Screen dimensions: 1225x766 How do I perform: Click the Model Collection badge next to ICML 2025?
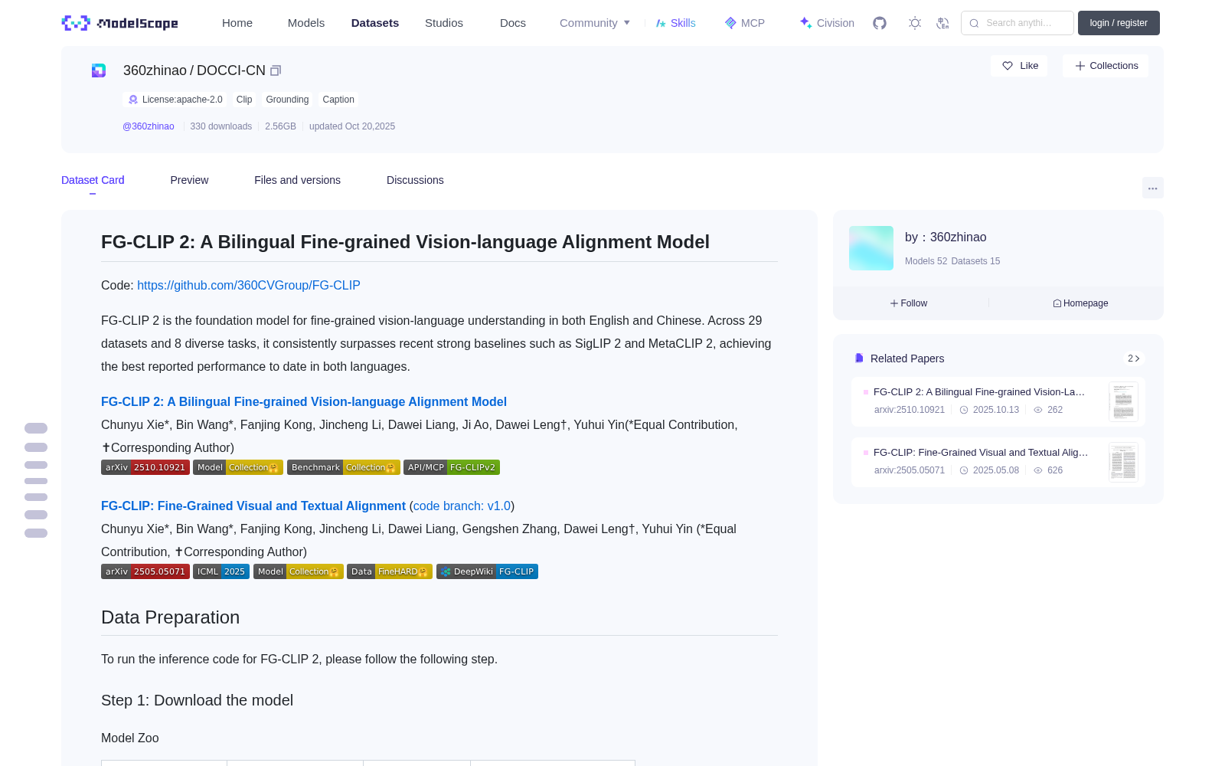(298, 571)
